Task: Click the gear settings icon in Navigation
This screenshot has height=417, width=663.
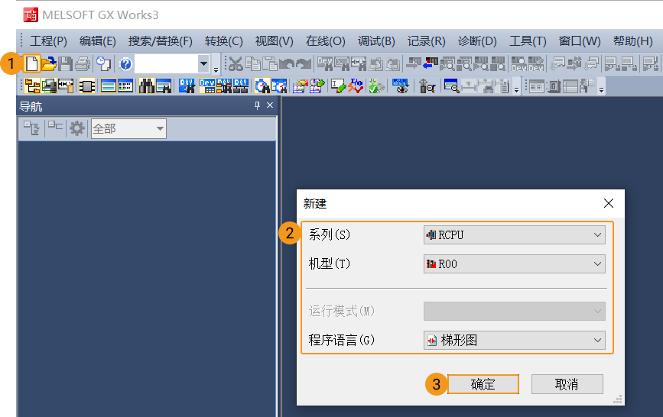Action: pos(77,128)
